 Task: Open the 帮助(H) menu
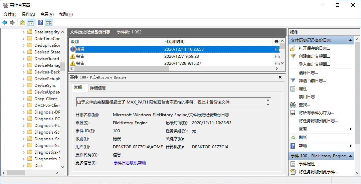tap(66, 14)
